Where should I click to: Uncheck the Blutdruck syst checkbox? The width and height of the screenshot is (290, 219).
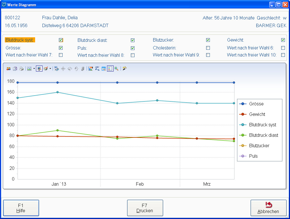[x=61, y=40]
